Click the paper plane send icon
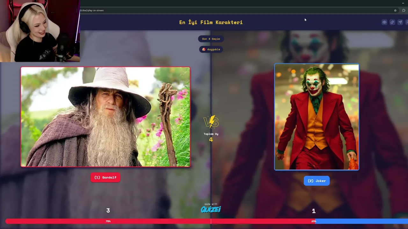408x229 pixels. [400, 22]
